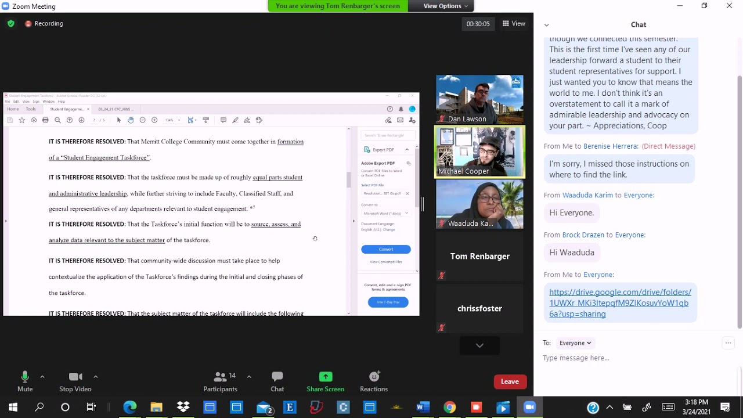
Task: Select the arrow selection tool in Acrobat
Action: pos(119,120)
